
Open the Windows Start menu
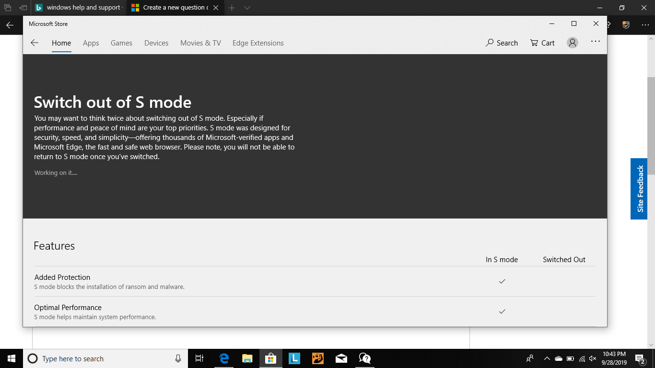click(12, 358)
